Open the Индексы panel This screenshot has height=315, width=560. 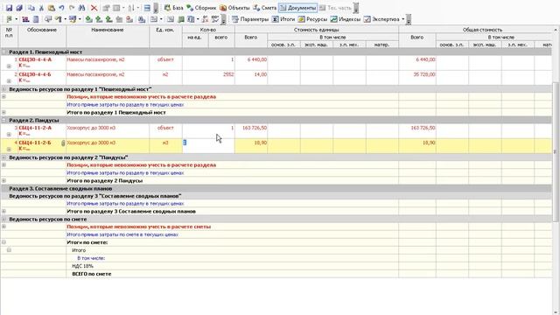(x=345, y=19)
